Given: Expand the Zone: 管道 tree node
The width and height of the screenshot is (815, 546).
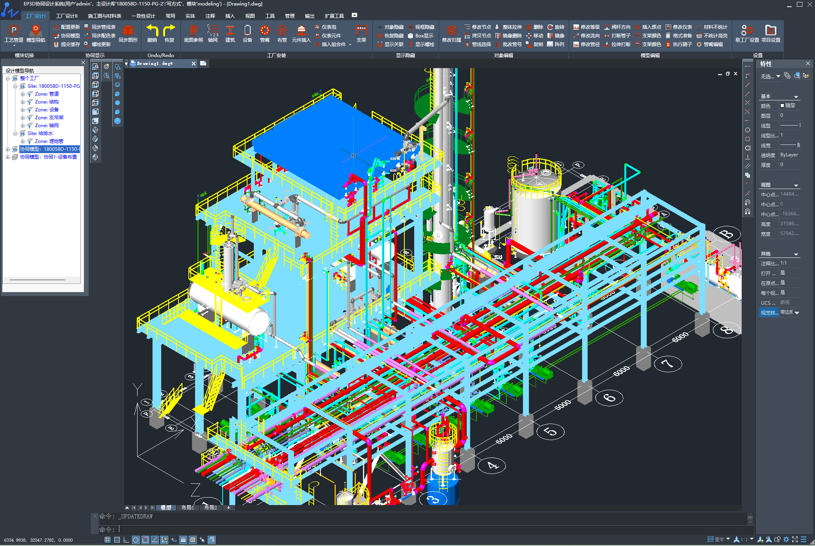Looking at the screenshot, I should tap(22, 94).
